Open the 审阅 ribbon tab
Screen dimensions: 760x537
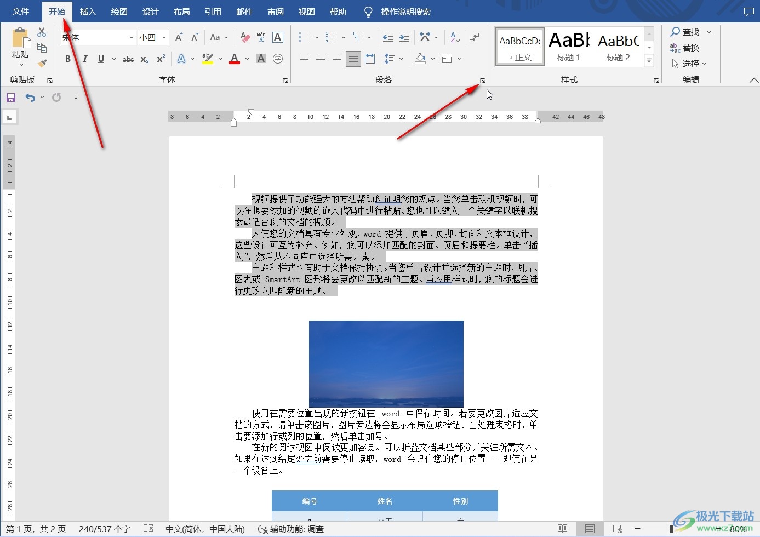275,11
